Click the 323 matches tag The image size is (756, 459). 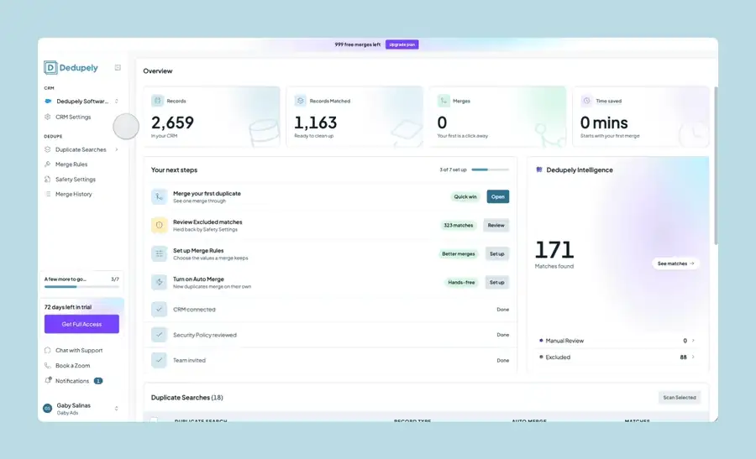[458, 225]
